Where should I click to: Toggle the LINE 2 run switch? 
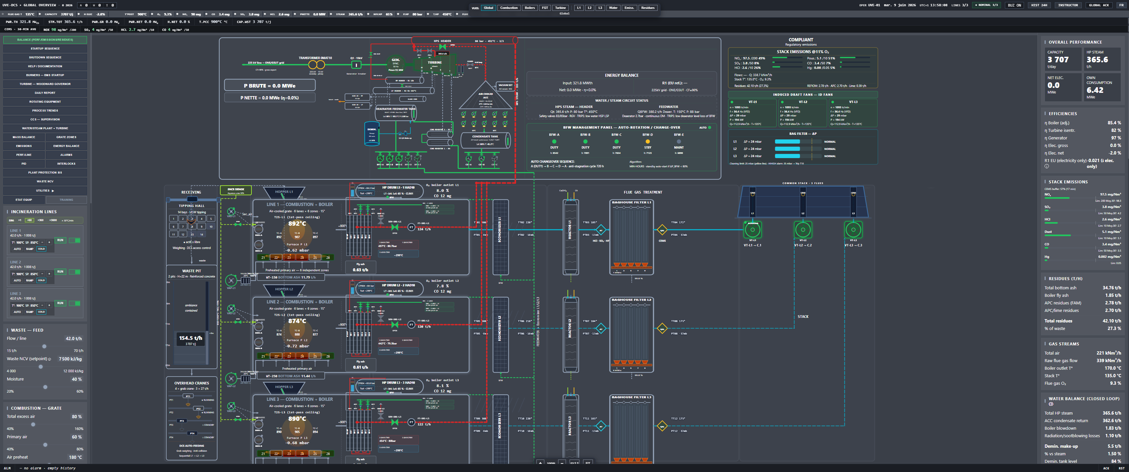(75, 272)
